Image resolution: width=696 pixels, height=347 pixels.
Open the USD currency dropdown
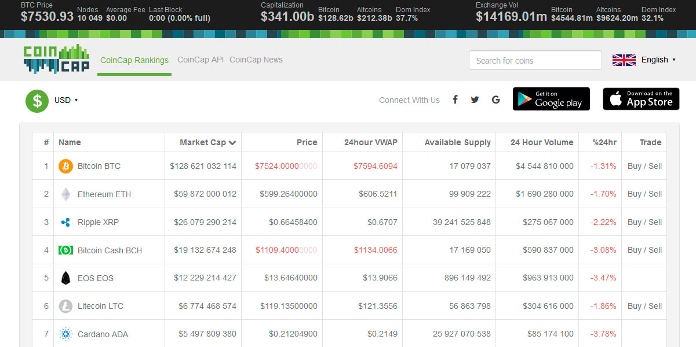click(x=66, y=100)
